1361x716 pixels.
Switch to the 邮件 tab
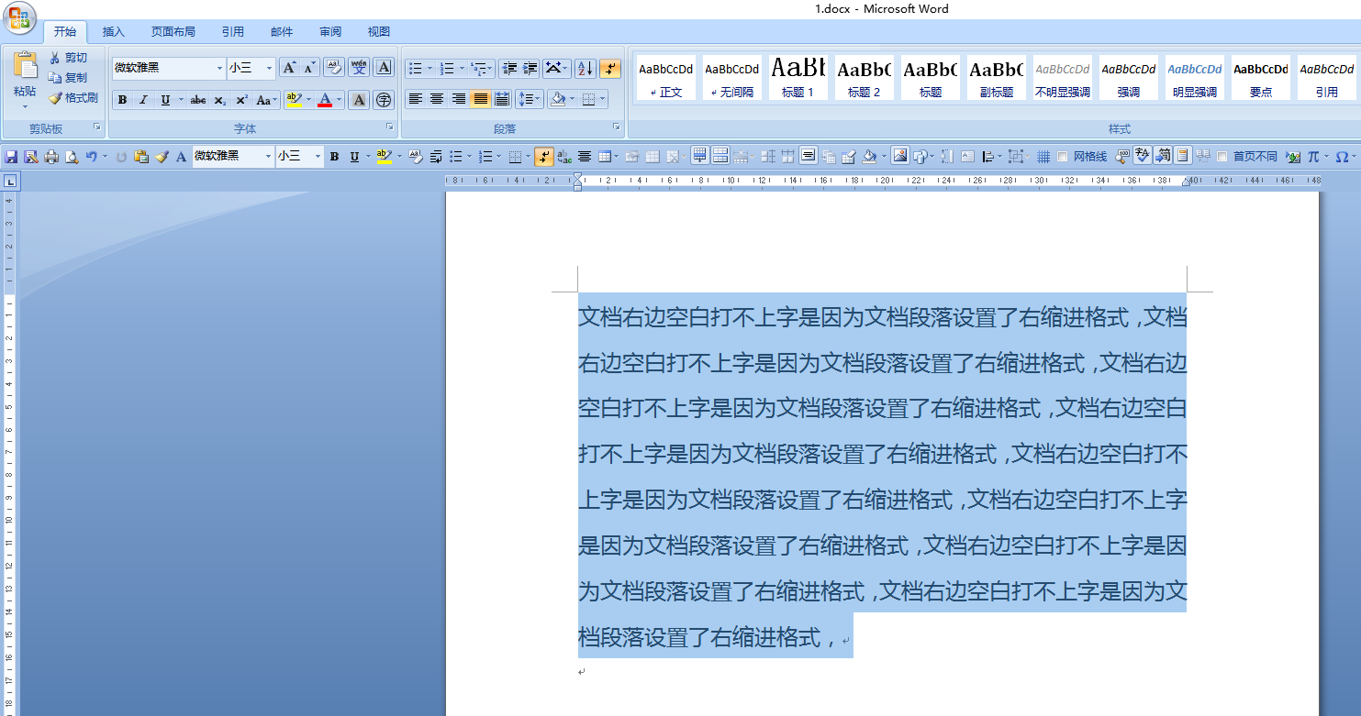[282, 32]
